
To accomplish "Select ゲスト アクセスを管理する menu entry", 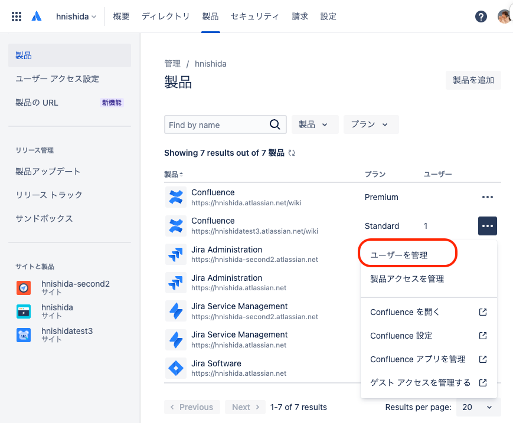I will click(x=429, y=382).
